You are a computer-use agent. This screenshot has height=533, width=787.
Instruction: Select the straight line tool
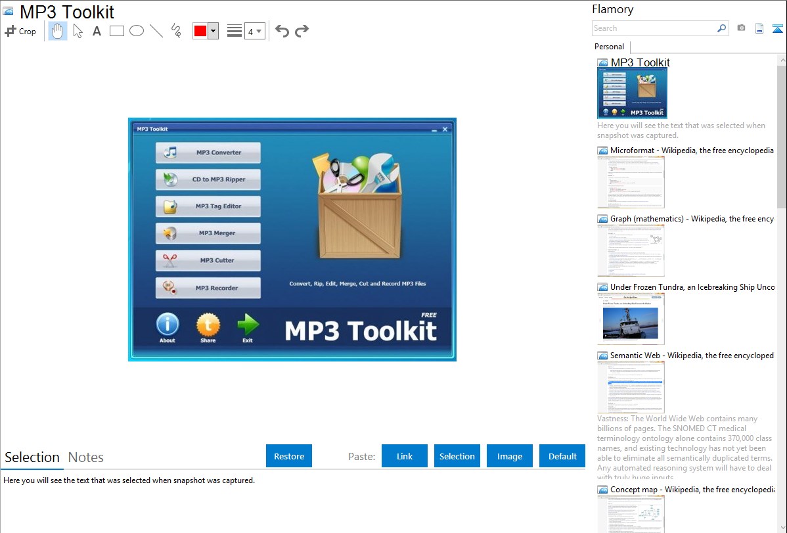pyautogui.click(x=156, y=31)
